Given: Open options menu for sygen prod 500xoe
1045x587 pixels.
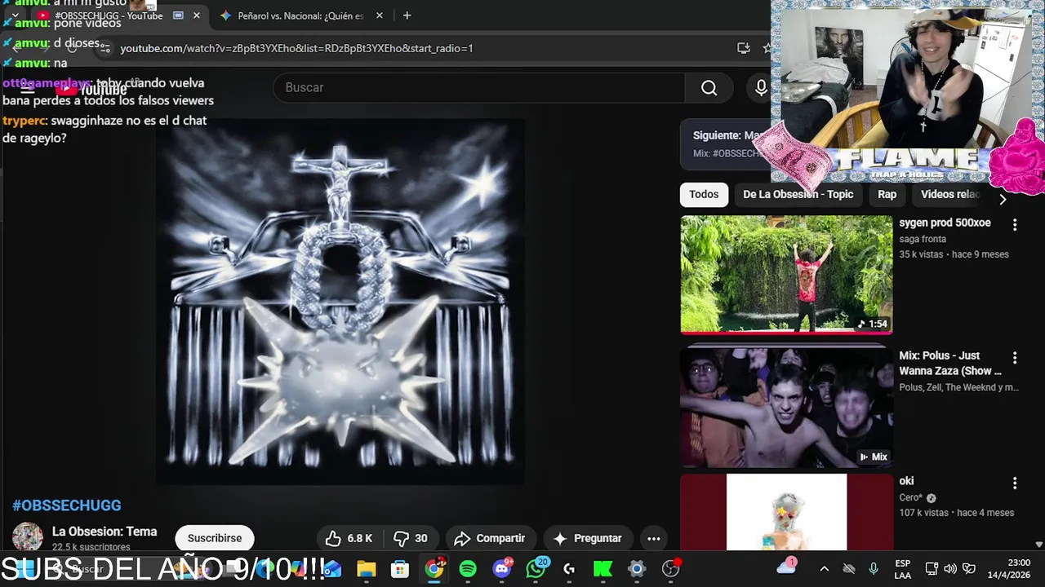Looking at the screenshot, I should coord(1015,224).
